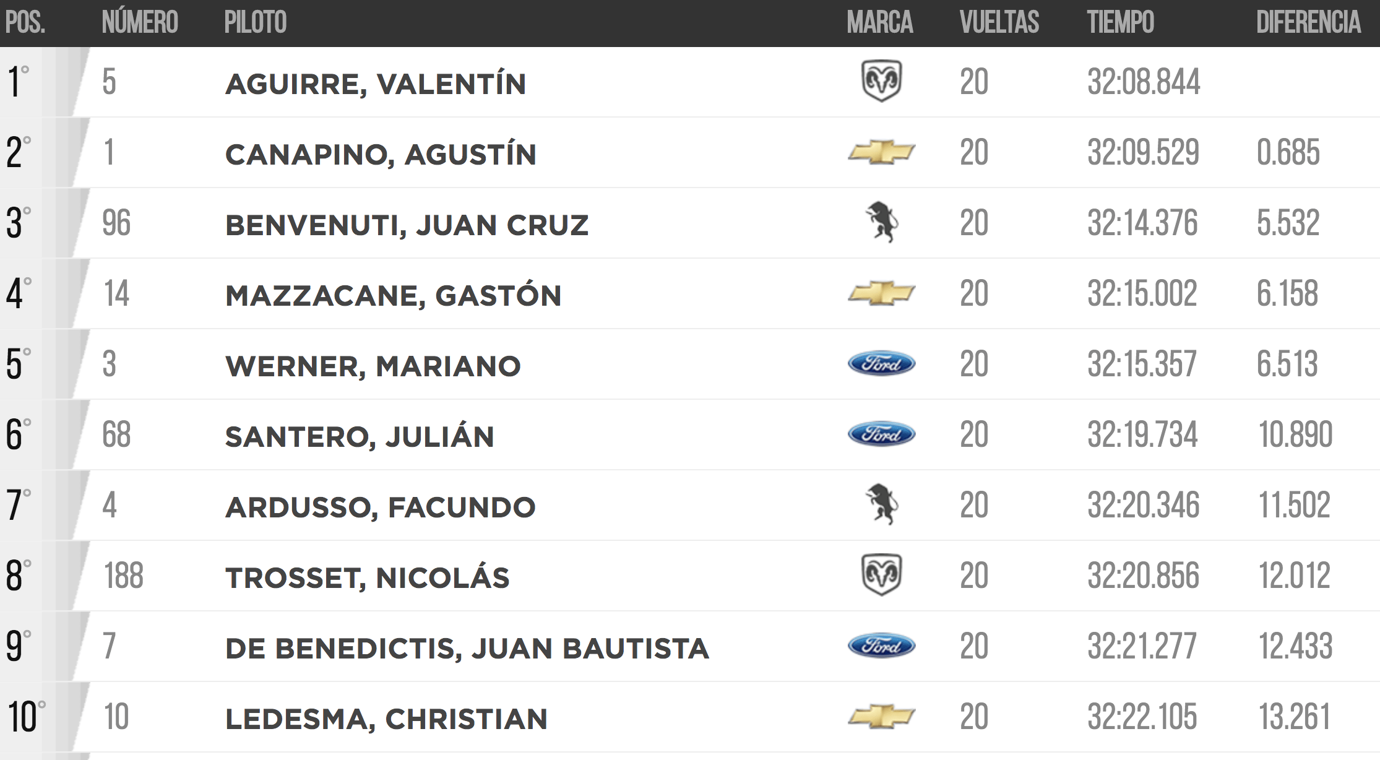
Task: Click Santero's Ford oval logo
Action: (x=881, y=434)
